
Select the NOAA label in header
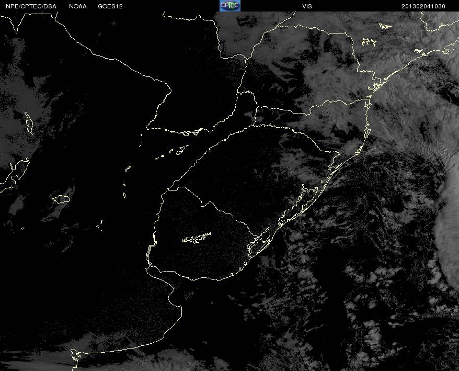pyautogui.click(x=78, y=6)
